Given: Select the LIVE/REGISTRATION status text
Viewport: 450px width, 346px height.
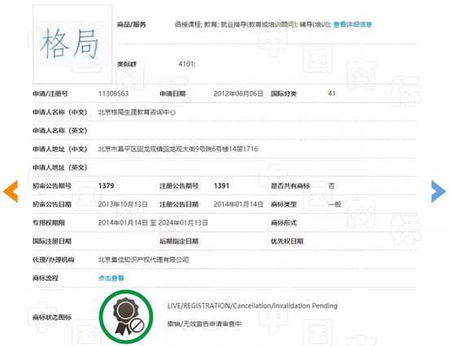Looking at the screenshot, I should [252, 306].
